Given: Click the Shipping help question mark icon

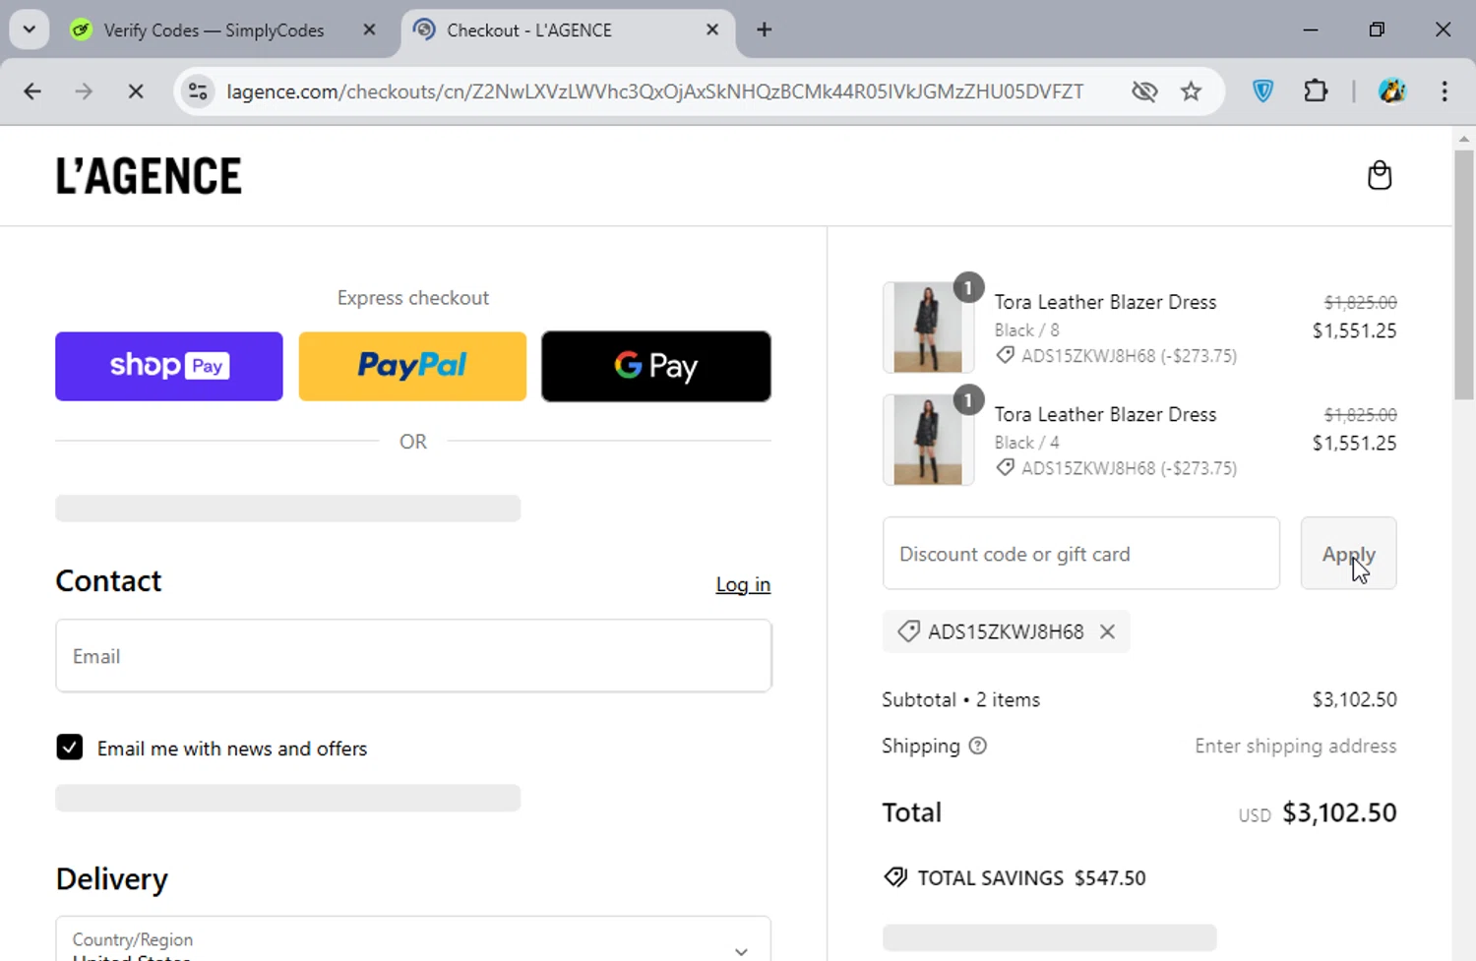Looking at the screenshot, I should [x=977, y=746].
